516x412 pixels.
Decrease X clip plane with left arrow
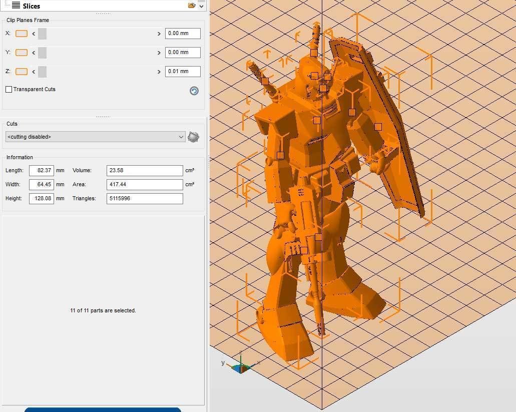coord(34,34)
